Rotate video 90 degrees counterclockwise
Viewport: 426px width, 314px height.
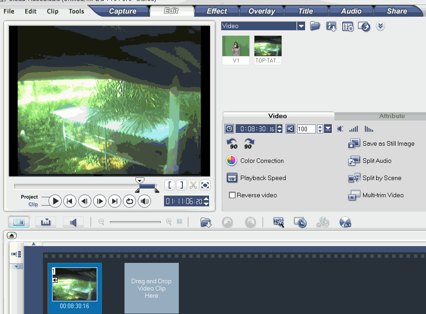point(232,144)
